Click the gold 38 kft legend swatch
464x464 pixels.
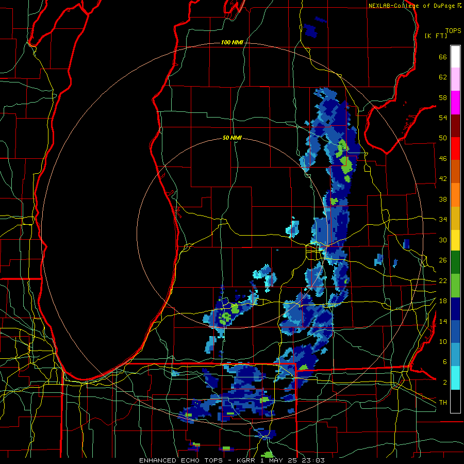(x=455, y=218)
